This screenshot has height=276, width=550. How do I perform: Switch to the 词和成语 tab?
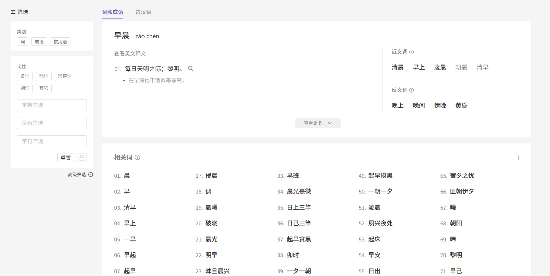tap(113, 12)
